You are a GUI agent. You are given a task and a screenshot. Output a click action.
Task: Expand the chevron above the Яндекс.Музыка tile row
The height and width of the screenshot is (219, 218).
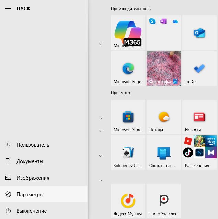101,180
